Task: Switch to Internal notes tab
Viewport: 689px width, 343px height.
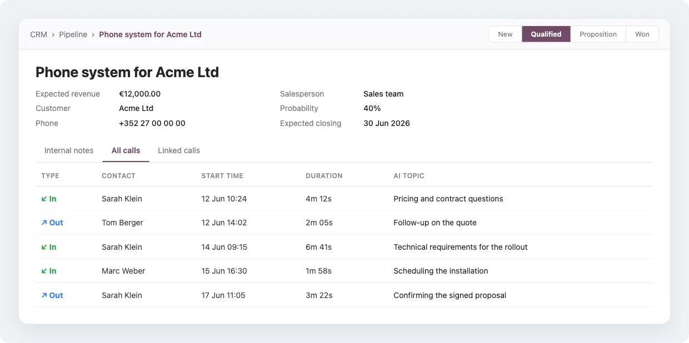Action: point(69,150)
